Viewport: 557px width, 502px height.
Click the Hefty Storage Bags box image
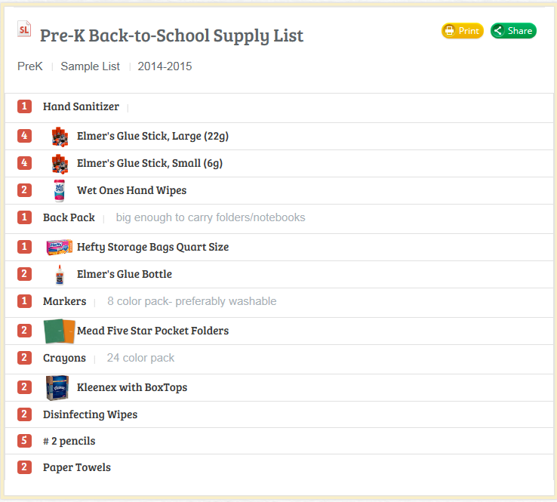60,247
